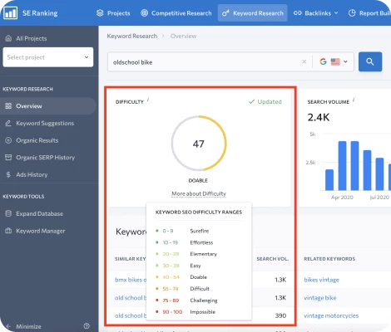Minimize the sidebar
This screenshot has height=332, width=391.
pos(23,326)
